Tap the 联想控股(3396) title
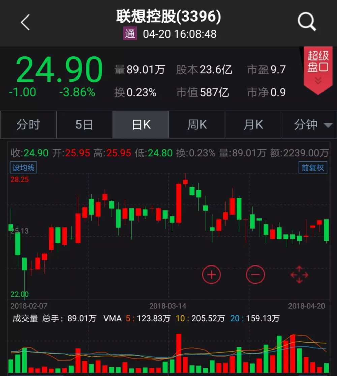Screen dimensions: 337x376 [168, 16]
